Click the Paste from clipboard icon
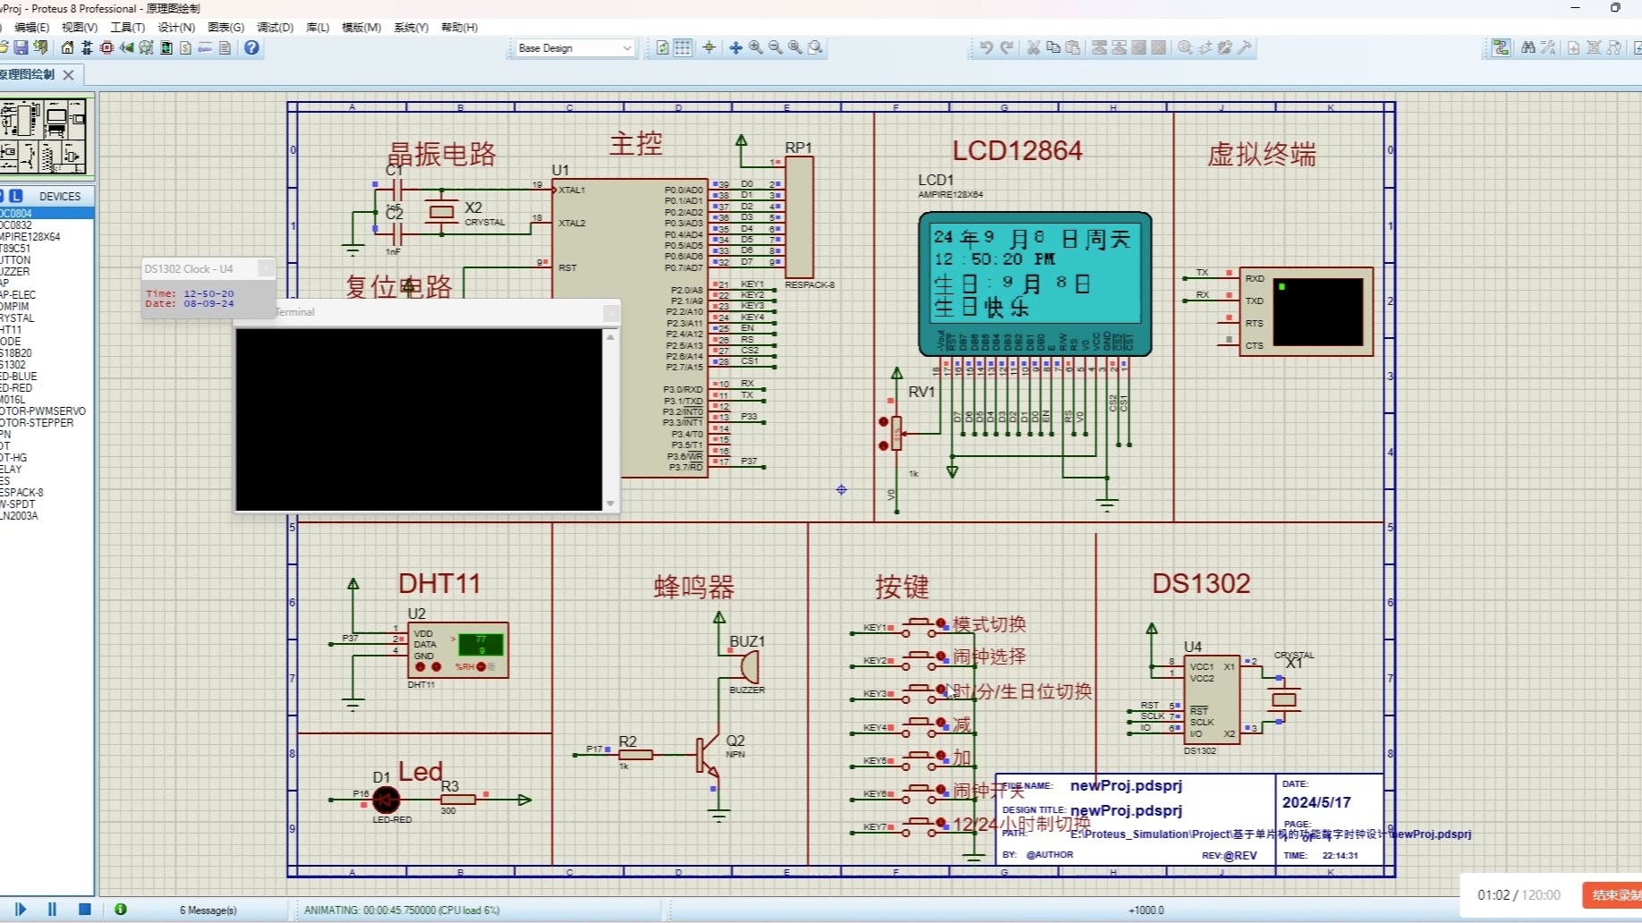 pyautogui.click(x=1073, y=47)
